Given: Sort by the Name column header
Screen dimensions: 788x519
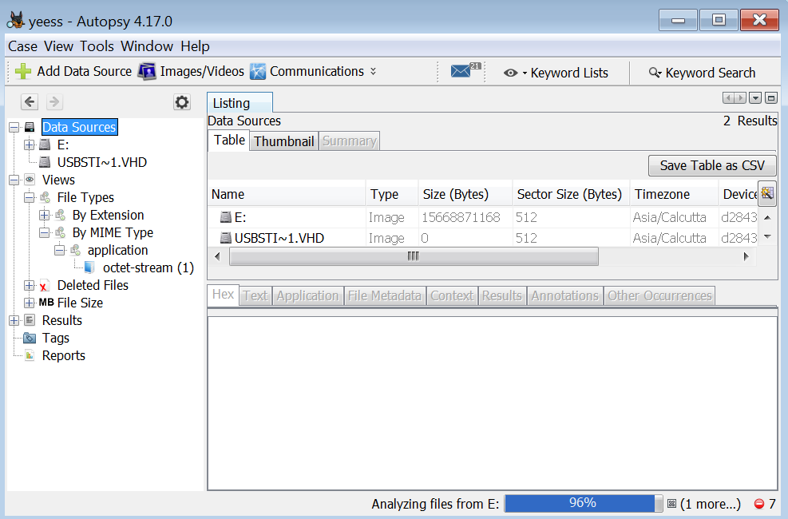Looking at the screenshot, I should pos(287,194).
